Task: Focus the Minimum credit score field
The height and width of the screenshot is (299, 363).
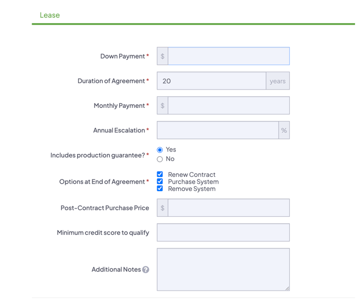Action: pyautogui.click(x=223, y=233)
